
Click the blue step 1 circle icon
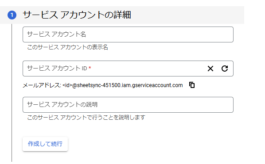coord(12,15)
